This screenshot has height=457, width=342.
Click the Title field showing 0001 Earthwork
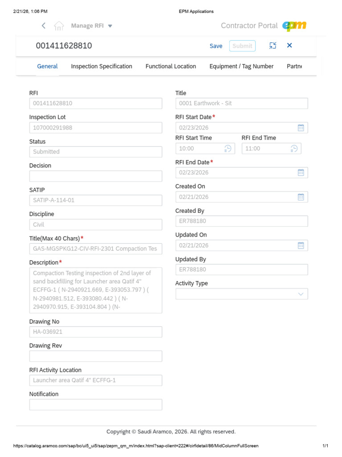click(242, 104)
